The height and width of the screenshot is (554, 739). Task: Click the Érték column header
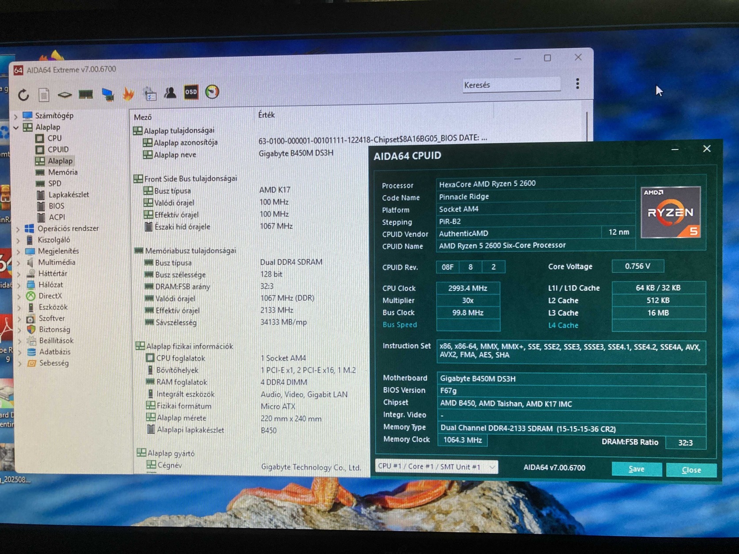pos(266,115)
